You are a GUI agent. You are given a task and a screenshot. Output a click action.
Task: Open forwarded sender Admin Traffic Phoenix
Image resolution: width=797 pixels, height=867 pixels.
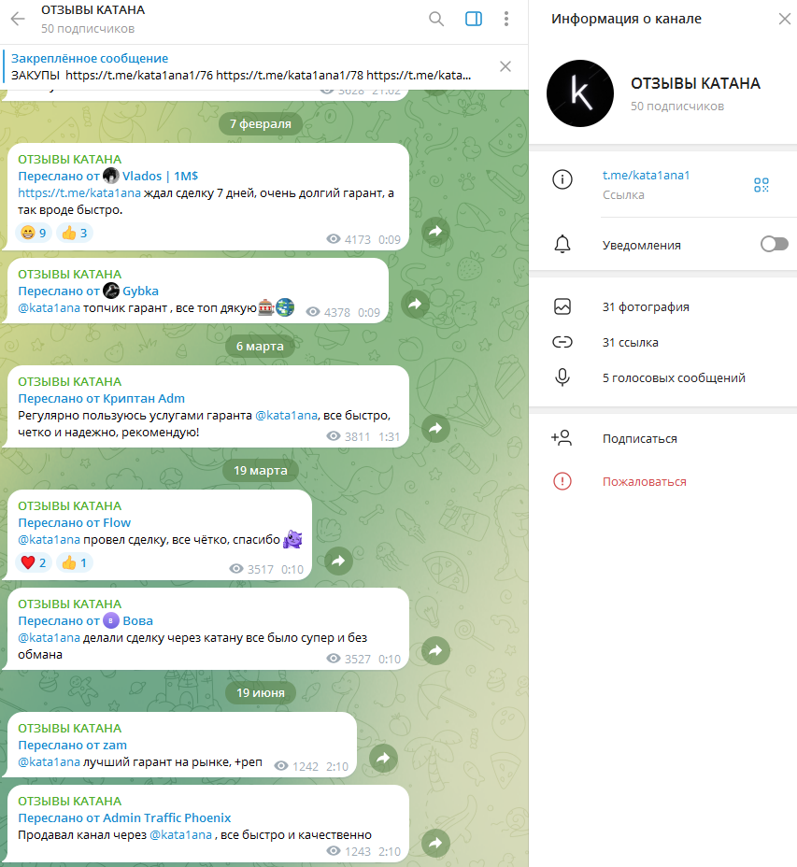(167, 817)
